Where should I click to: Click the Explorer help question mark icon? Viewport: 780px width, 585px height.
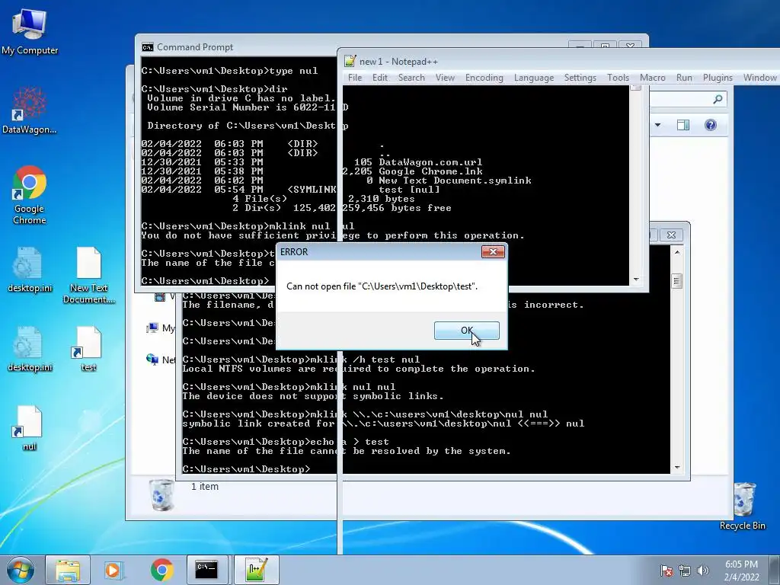[711, 125]
